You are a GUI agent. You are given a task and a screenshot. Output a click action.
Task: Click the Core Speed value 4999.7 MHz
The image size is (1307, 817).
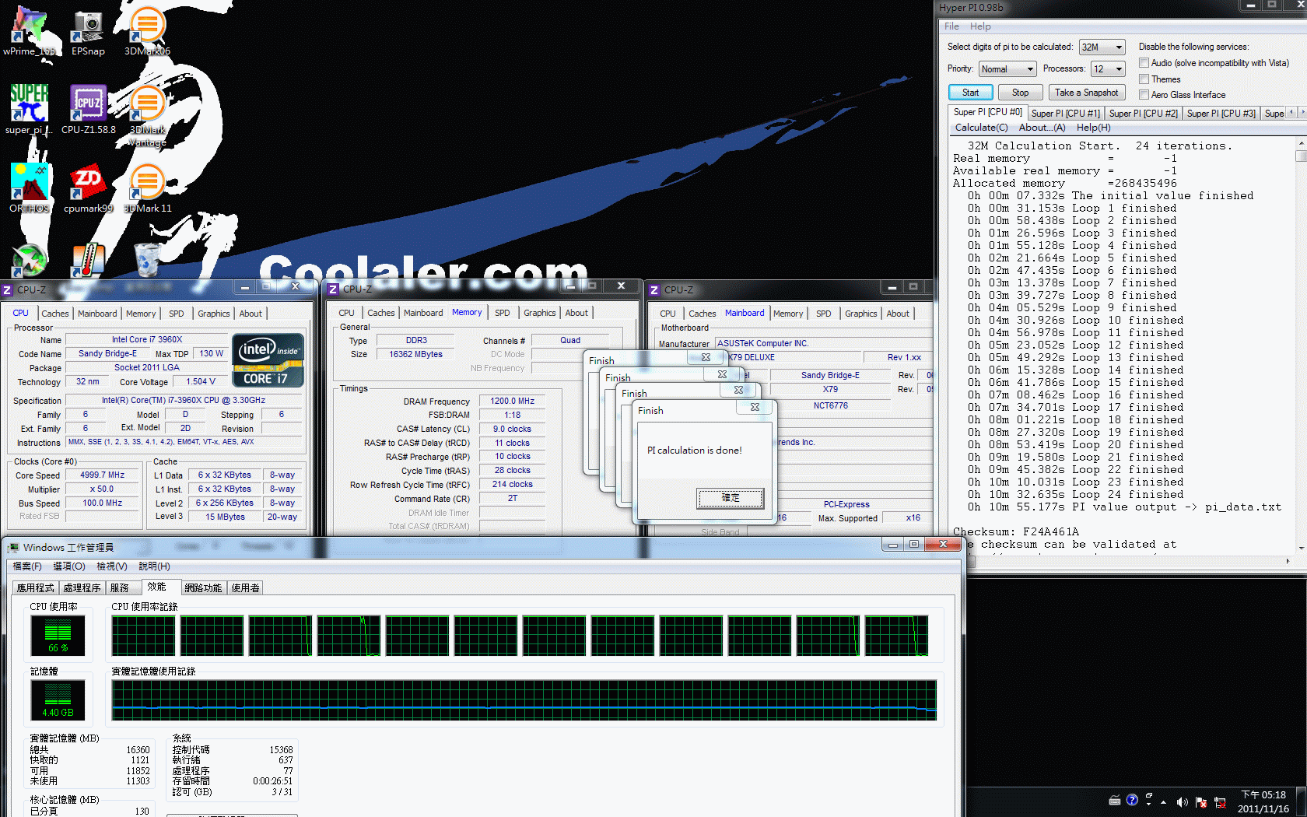tap(102, 475)
